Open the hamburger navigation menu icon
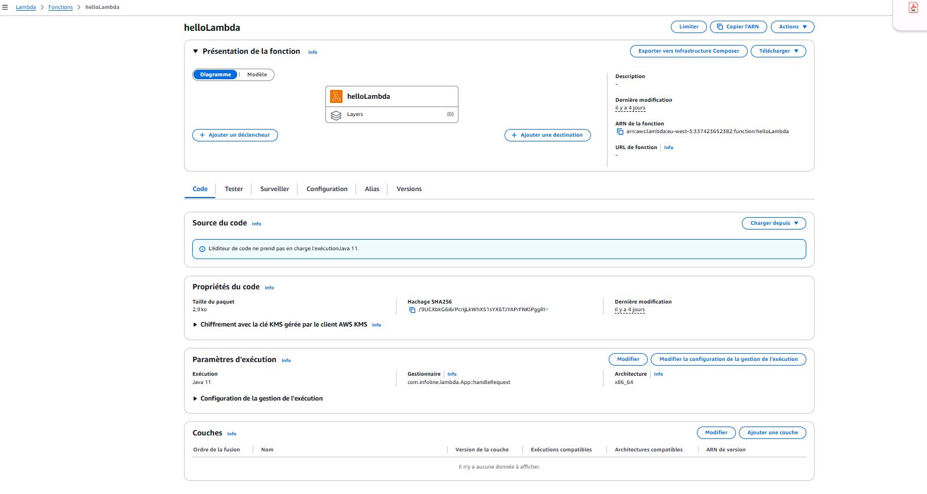 5,7
